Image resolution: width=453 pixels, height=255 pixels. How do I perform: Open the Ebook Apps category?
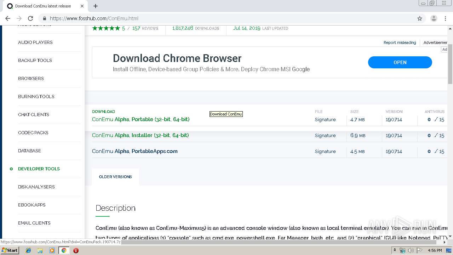point(31,205)
